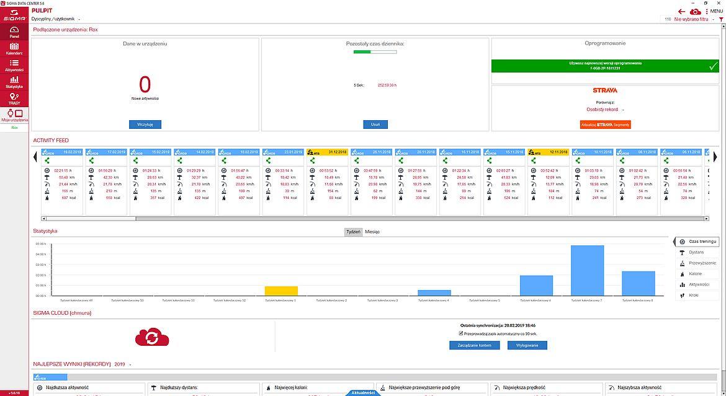
Task: Select Moje urządzenia in the sidebar
Action: pyautogui.click(x=14, y=115)
